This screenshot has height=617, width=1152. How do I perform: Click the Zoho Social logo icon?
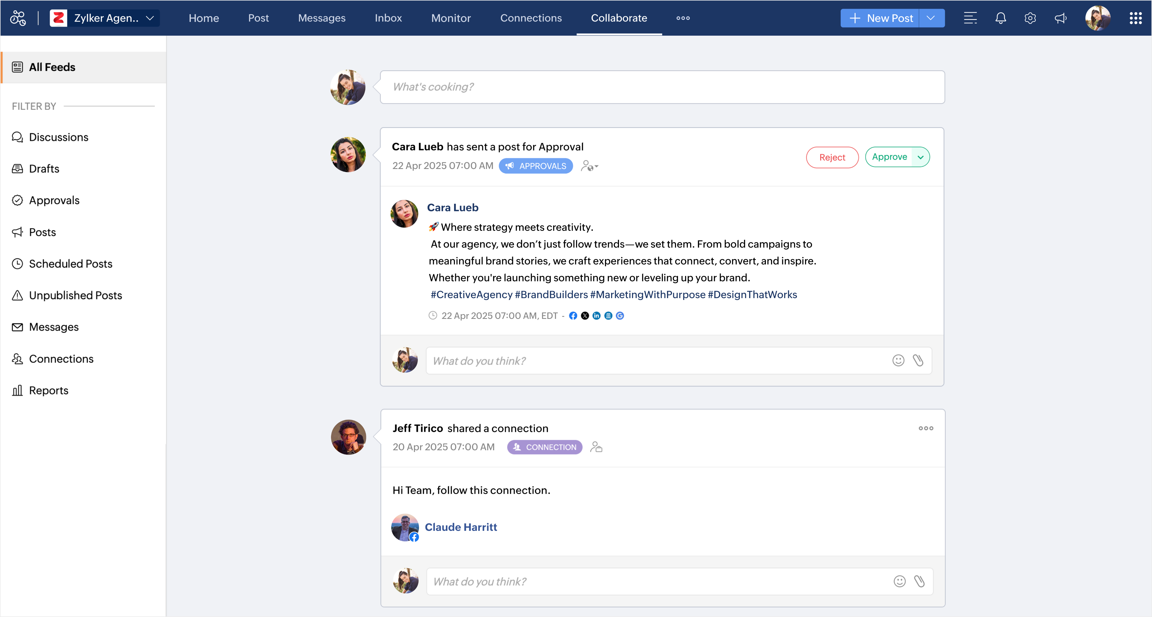coord(18,18)
